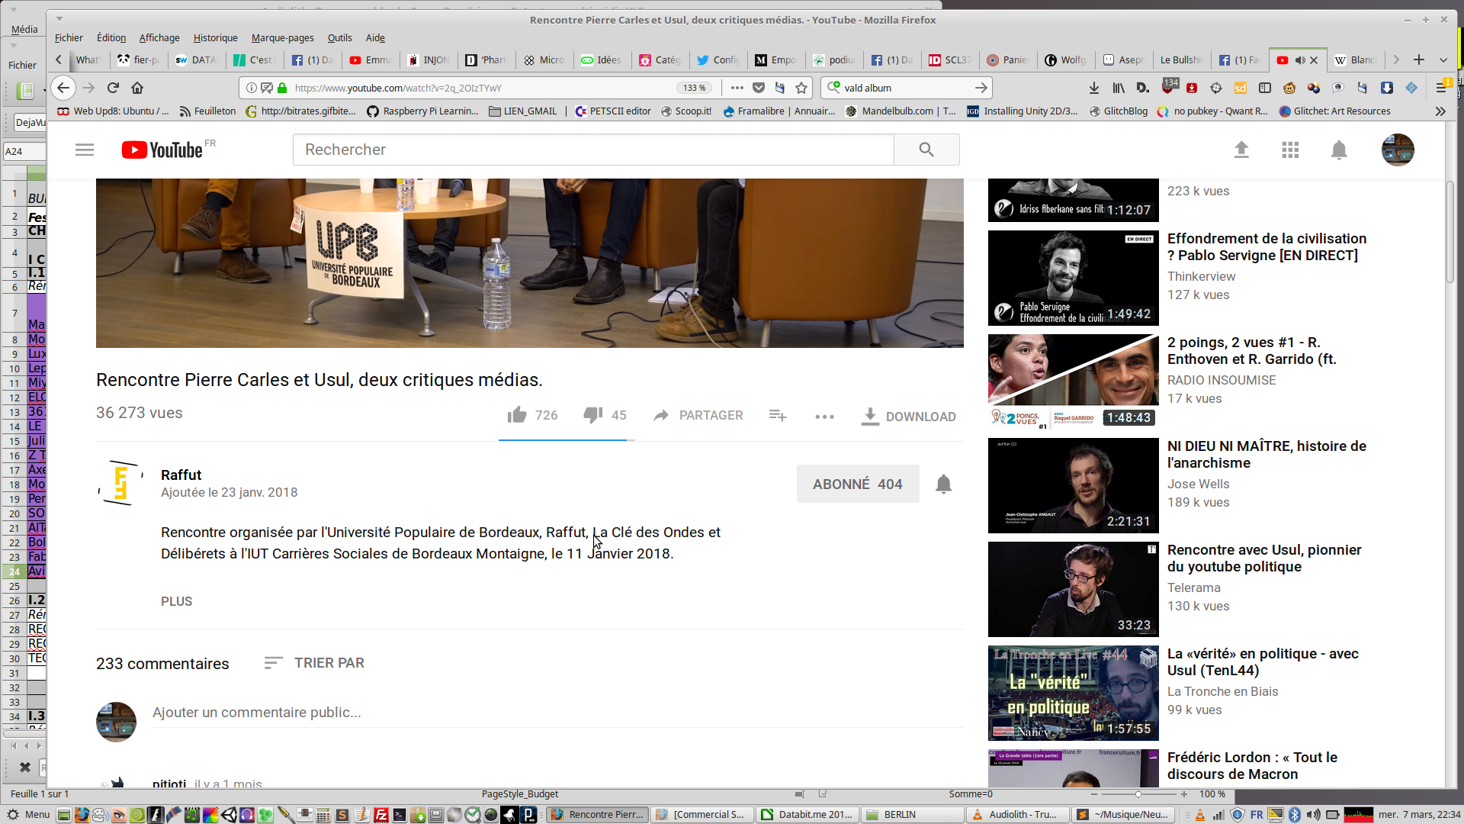Expand description with PLUS
This screenshot has width=1464, height=824.
coord(176,601)
